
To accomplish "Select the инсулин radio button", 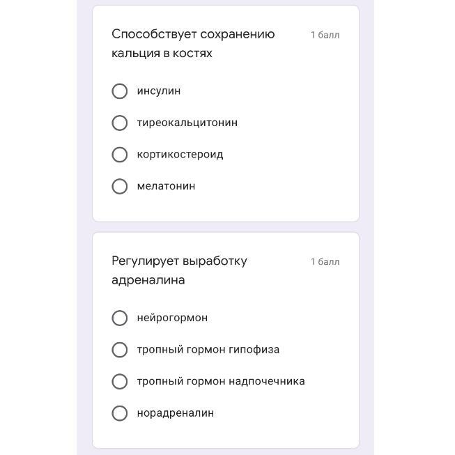I will (x=120, y=91).
